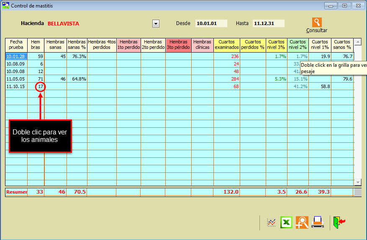This screenshot has width=367, height=240.
Task: Click the Hasta date field
Action: pos(269,23)
